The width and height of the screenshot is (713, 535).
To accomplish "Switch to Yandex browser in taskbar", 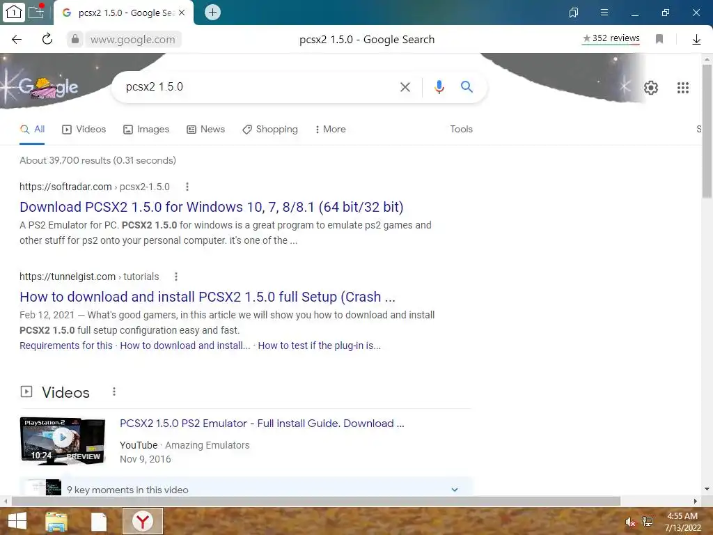I will click(x=142, y=521).
